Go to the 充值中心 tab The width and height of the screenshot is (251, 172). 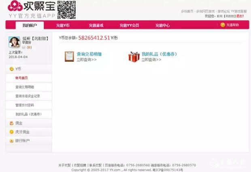(162, 25)
